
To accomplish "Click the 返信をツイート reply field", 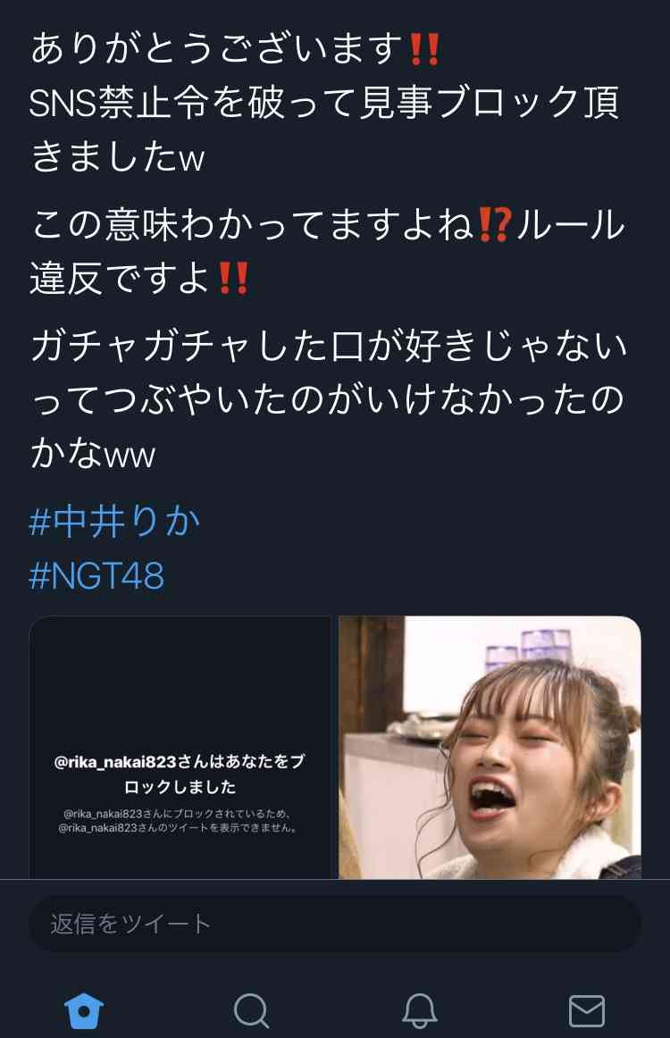I will [x=335, y=924].
